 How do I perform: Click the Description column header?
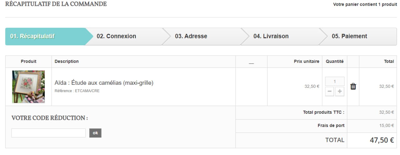coord(67,62)
